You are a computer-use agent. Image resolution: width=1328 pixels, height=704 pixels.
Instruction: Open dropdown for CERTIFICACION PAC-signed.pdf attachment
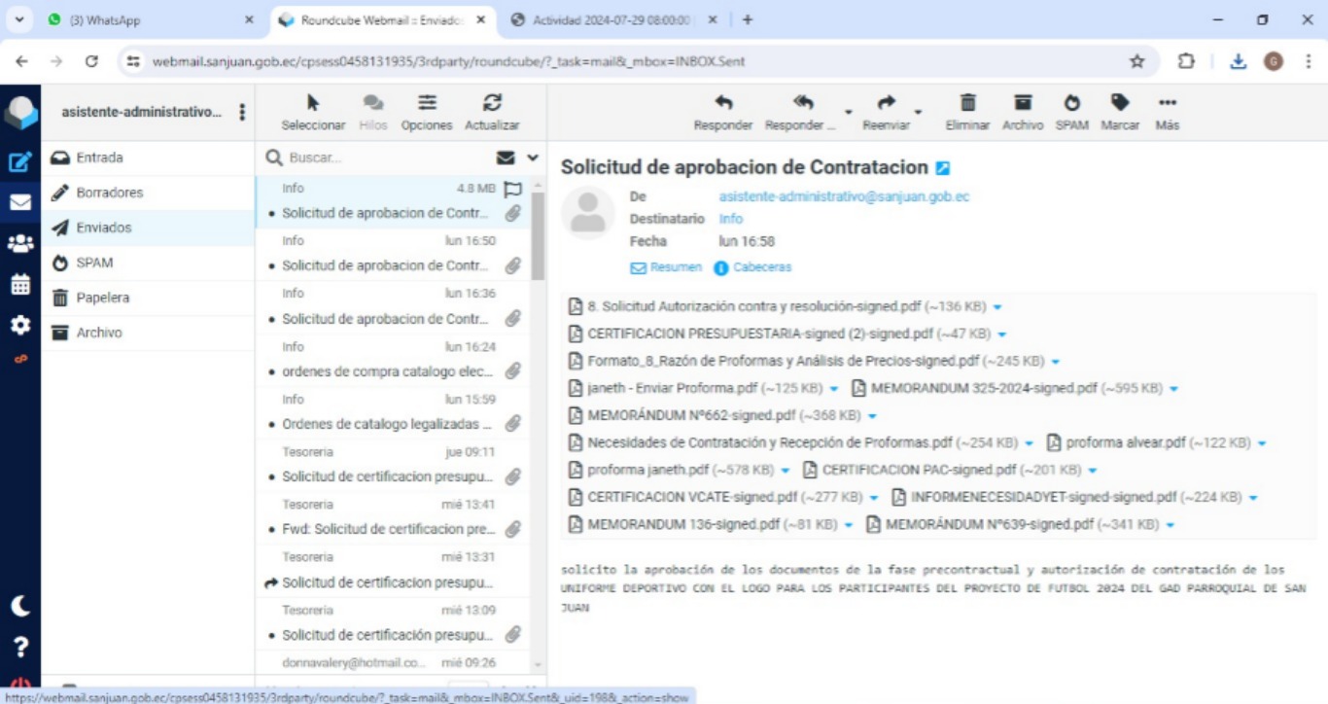click(x=1093, y=471)
